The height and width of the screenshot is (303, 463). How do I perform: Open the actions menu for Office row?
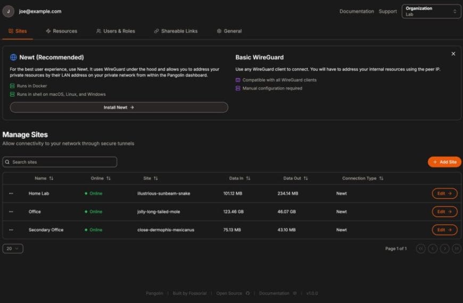coord(11,212)
